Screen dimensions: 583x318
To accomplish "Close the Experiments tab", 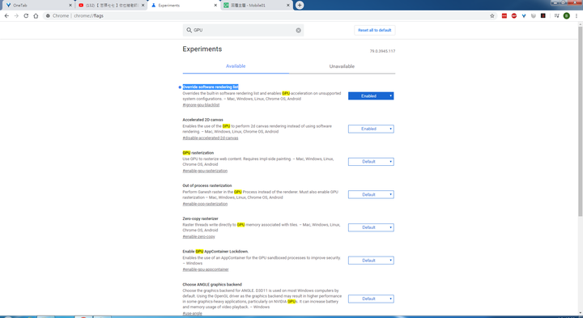I will 215,5.
